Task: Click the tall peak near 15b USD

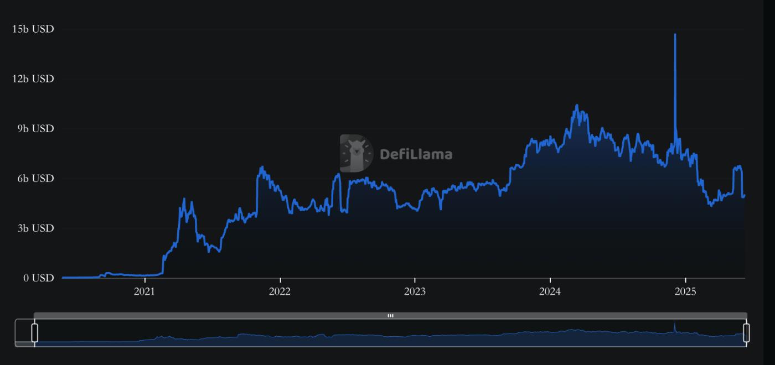Action: (x=675, y=35)
